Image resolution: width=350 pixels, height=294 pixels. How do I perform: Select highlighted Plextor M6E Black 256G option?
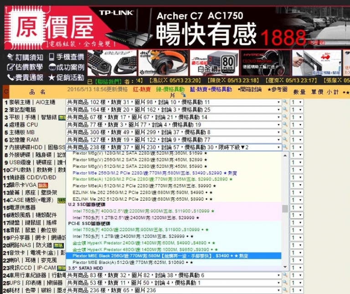click(174, 256)
